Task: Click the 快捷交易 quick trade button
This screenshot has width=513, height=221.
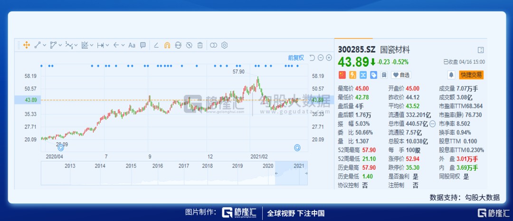Action: [471, 75]
